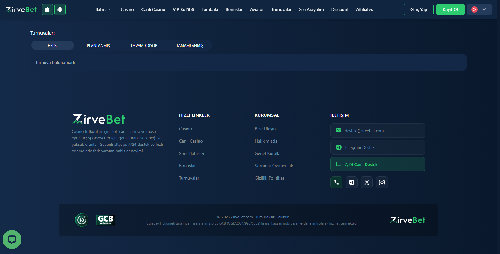
Task: Open the Turkish flag language selector
Action: tap(479, 9)
